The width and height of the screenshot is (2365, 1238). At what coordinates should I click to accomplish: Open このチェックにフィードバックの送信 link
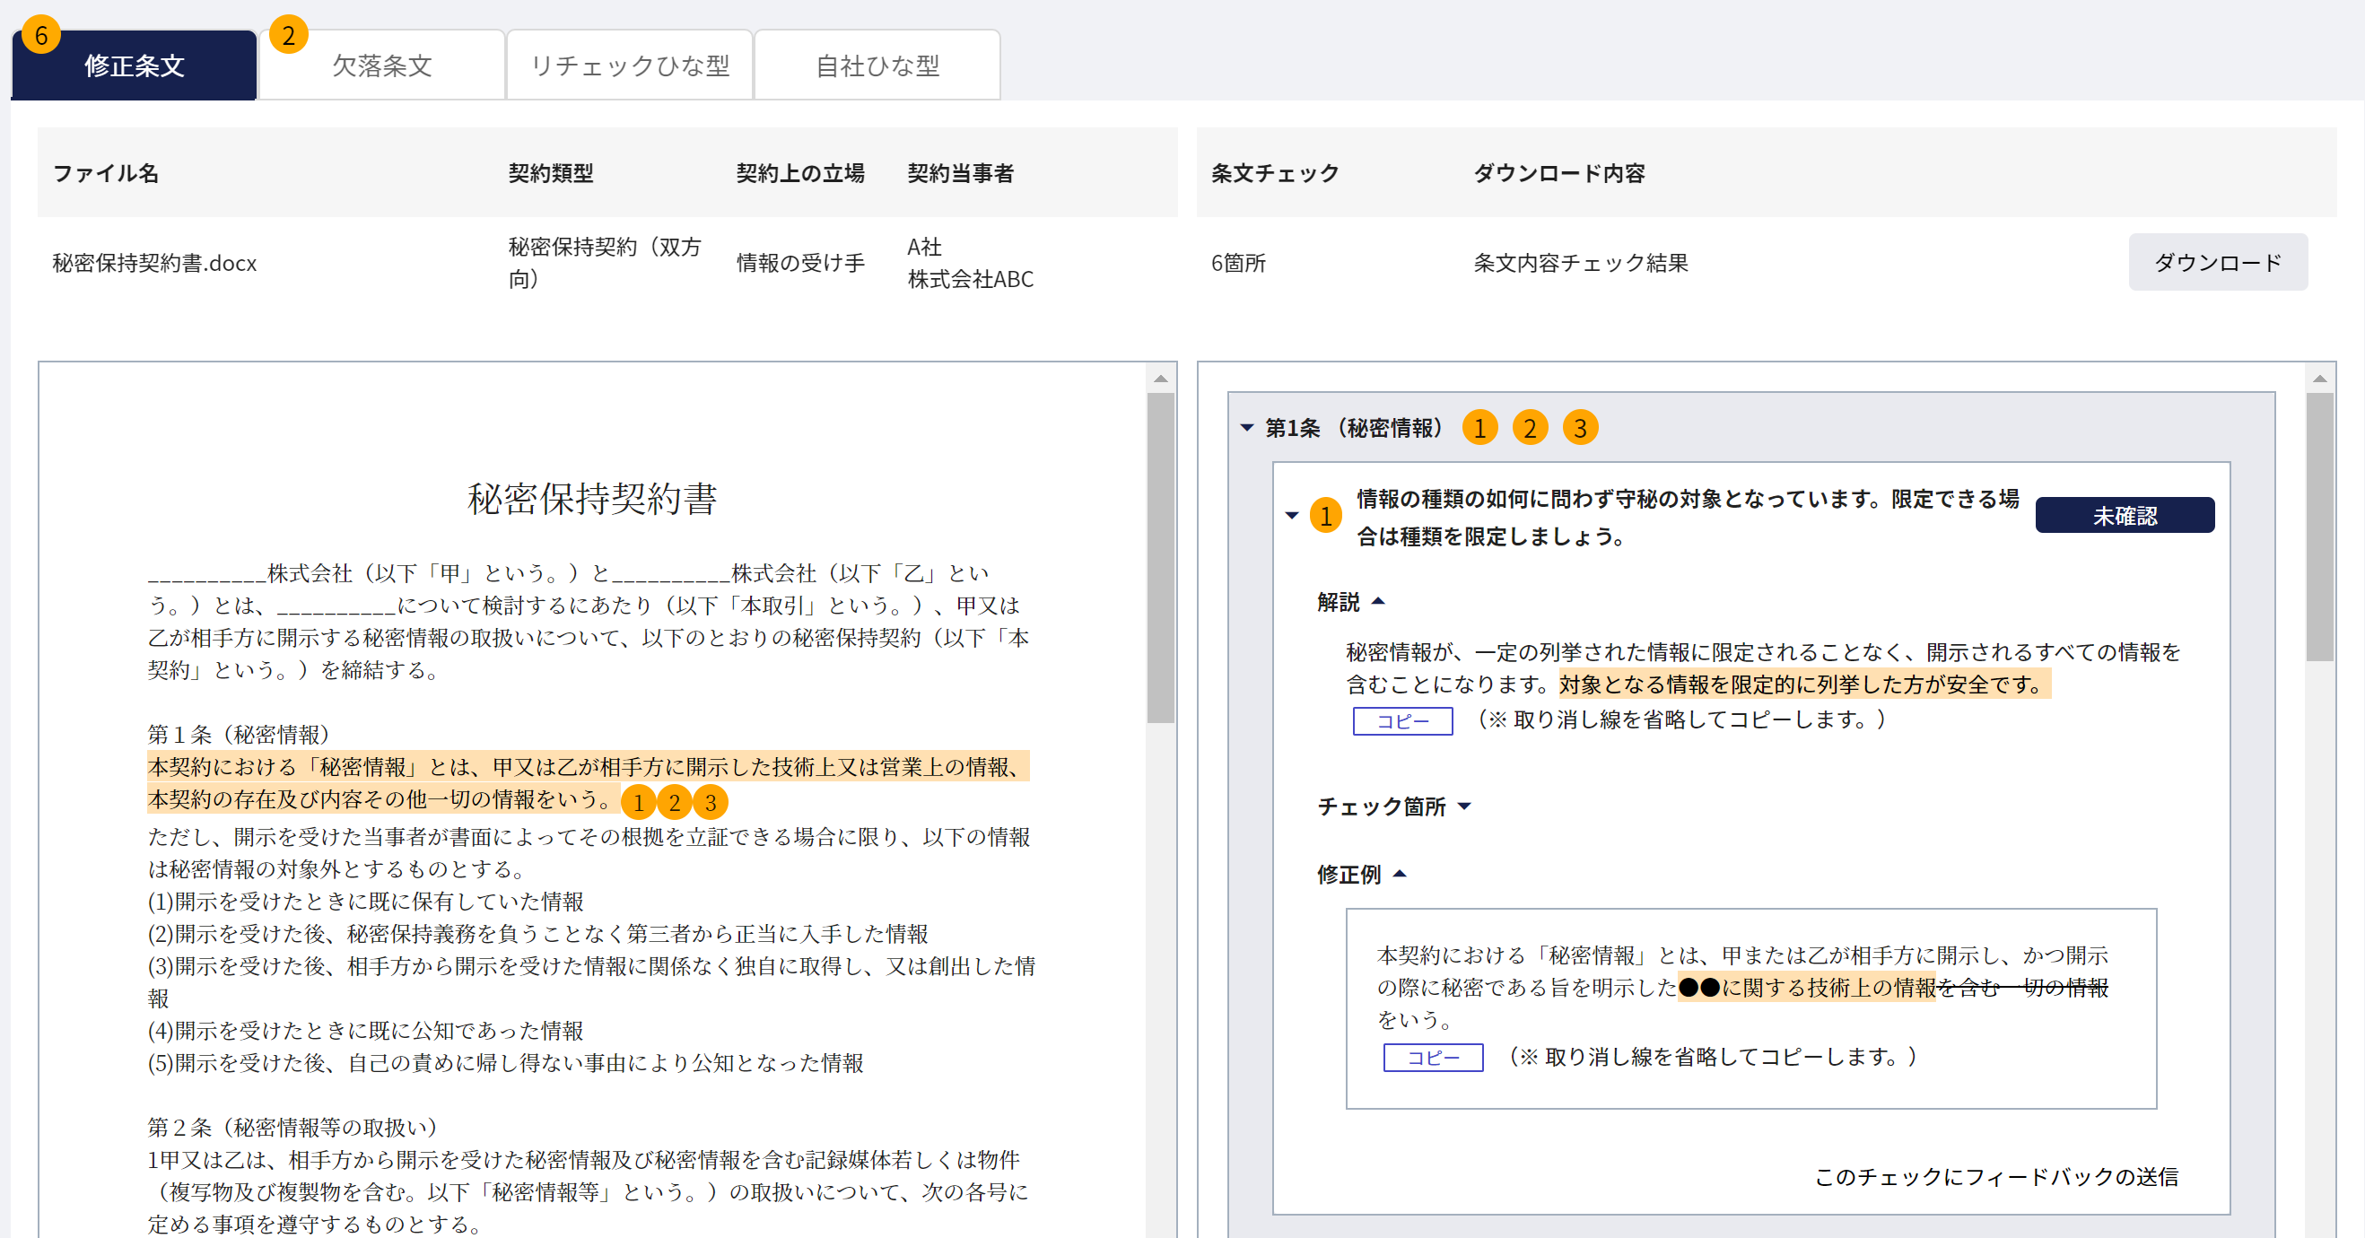[1996, 1176]
